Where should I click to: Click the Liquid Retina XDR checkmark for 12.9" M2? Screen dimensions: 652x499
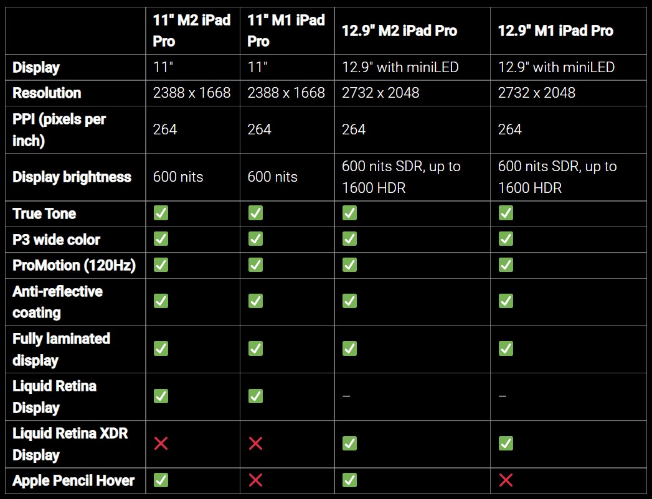tap(349, 444)
